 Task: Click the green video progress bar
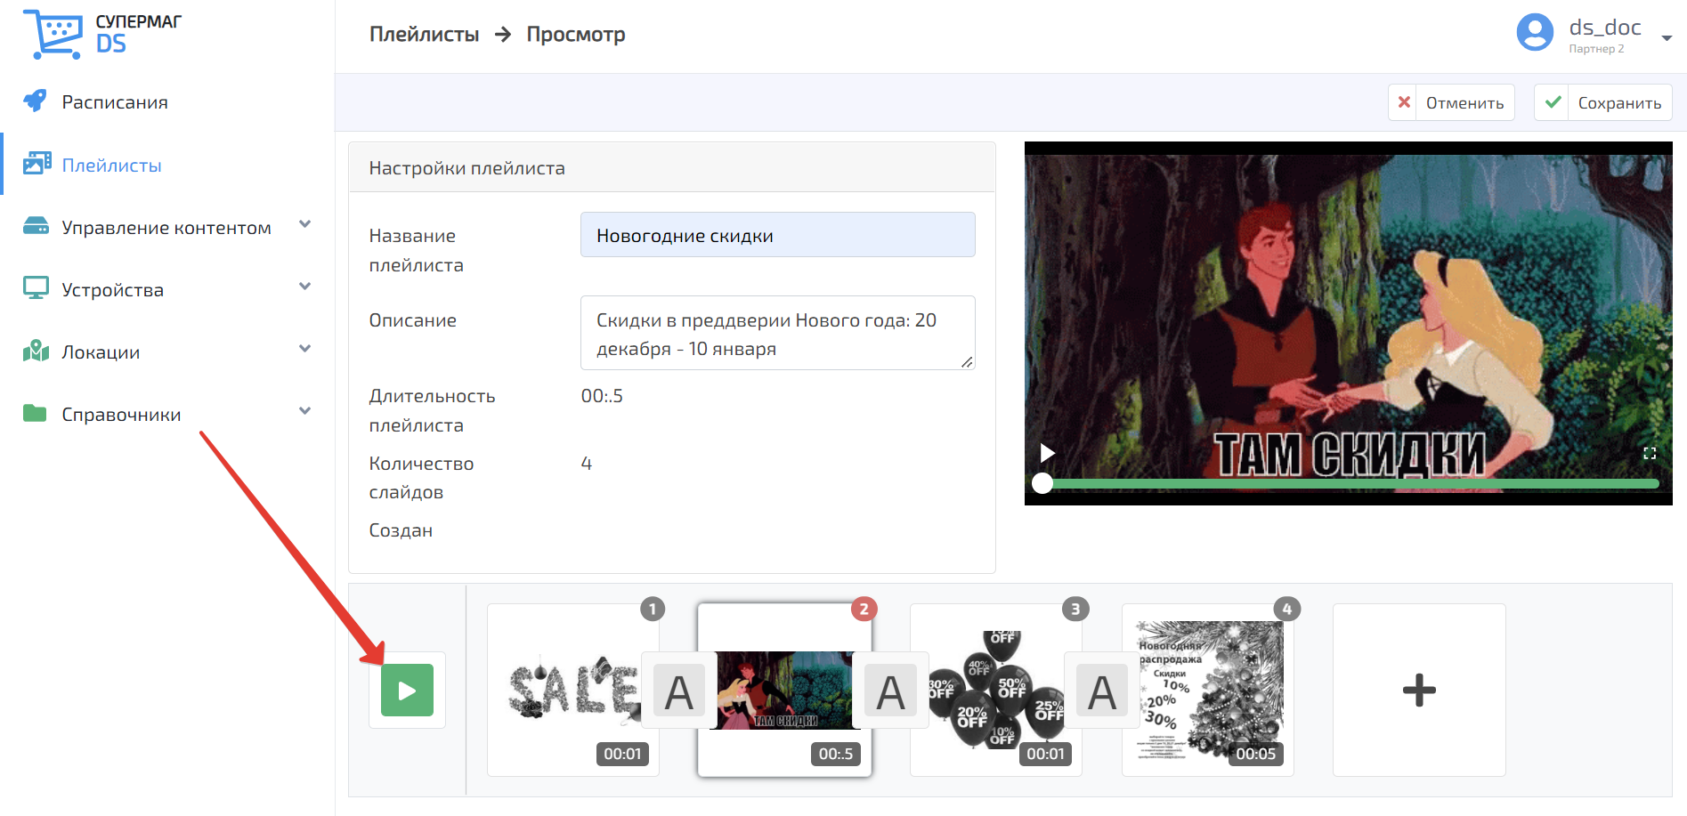point(1350,483)
